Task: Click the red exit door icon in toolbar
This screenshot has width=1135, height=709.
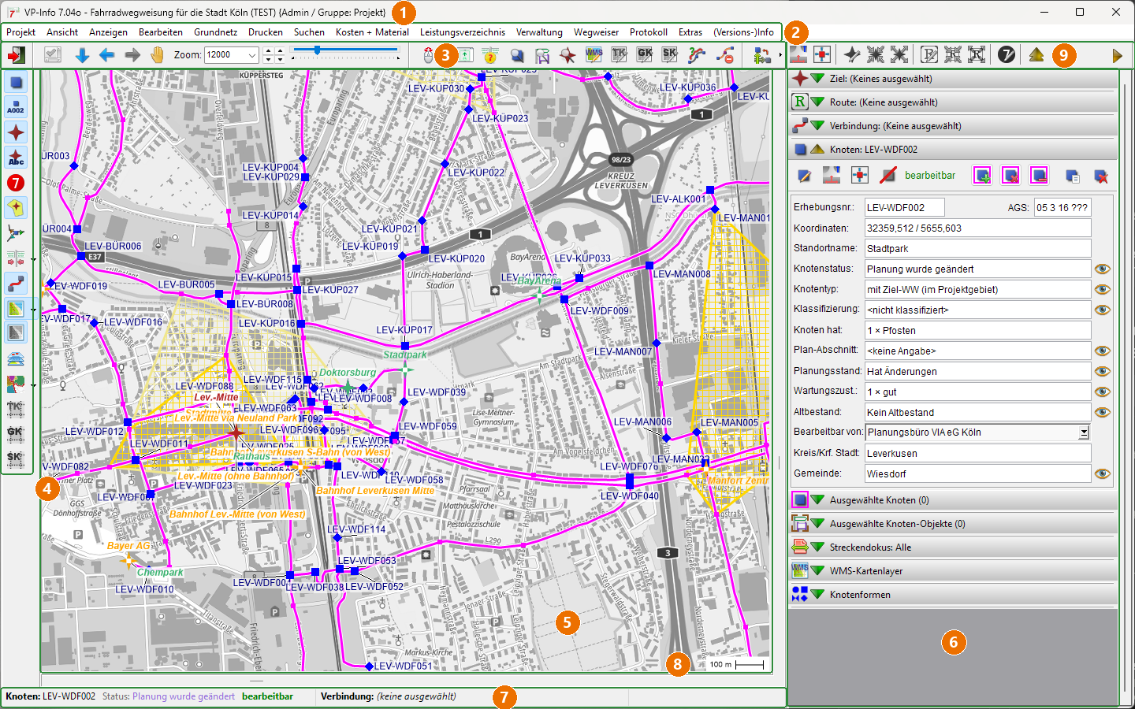Action: pos(17,55)
